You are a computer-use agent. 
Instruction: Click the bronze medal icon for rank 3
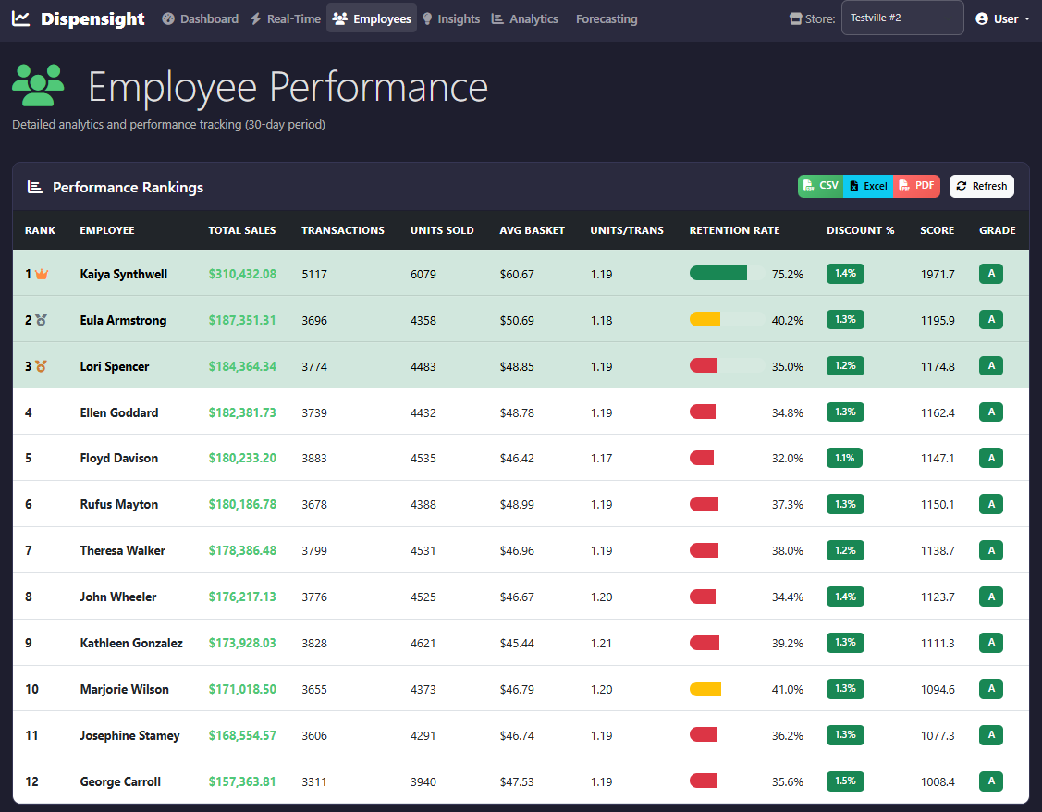coord(42,366)
